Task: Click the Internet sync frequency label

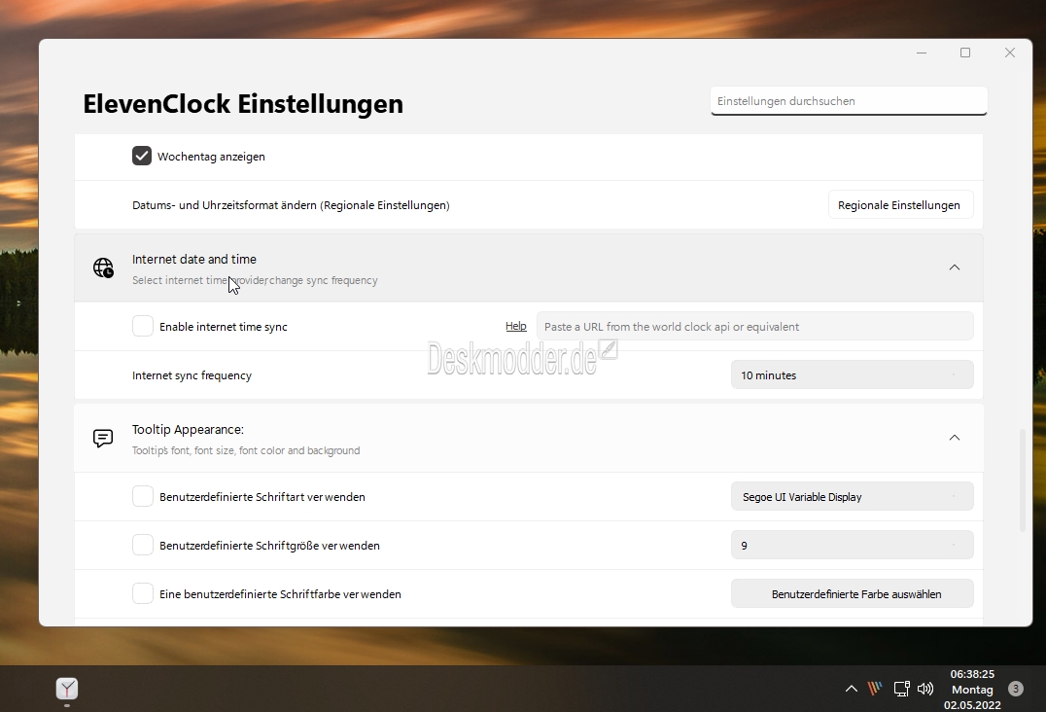Action: point(192,375)
